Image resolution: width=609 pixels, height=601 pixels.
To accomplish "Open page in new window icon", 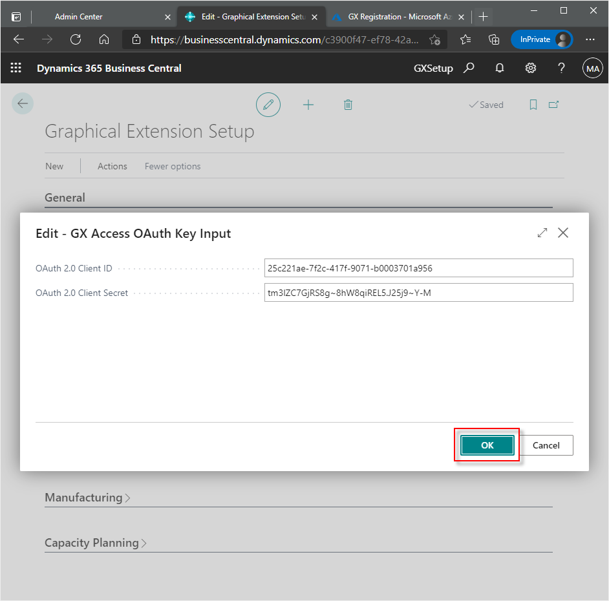I will tap(553, 104).
